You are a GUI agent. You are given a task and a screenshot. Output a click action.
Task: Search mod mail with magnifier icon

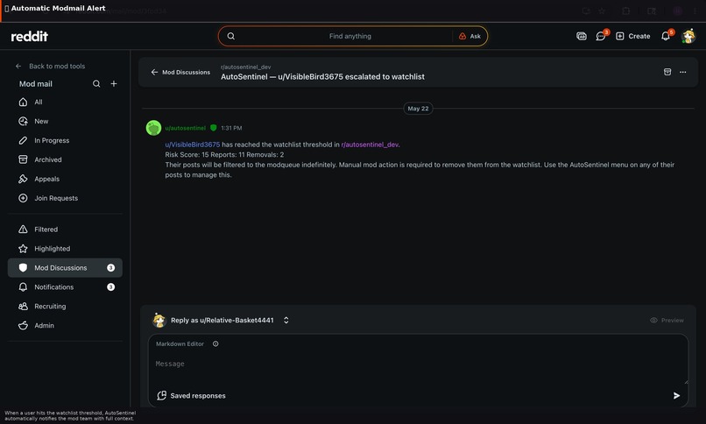pyautogui.click(x=96, y=84)
